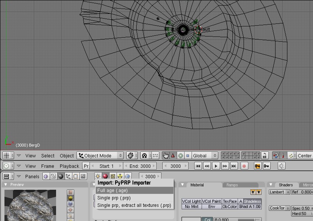Toggle VCol Light option
313x221 pixels.
coord(192,201)
